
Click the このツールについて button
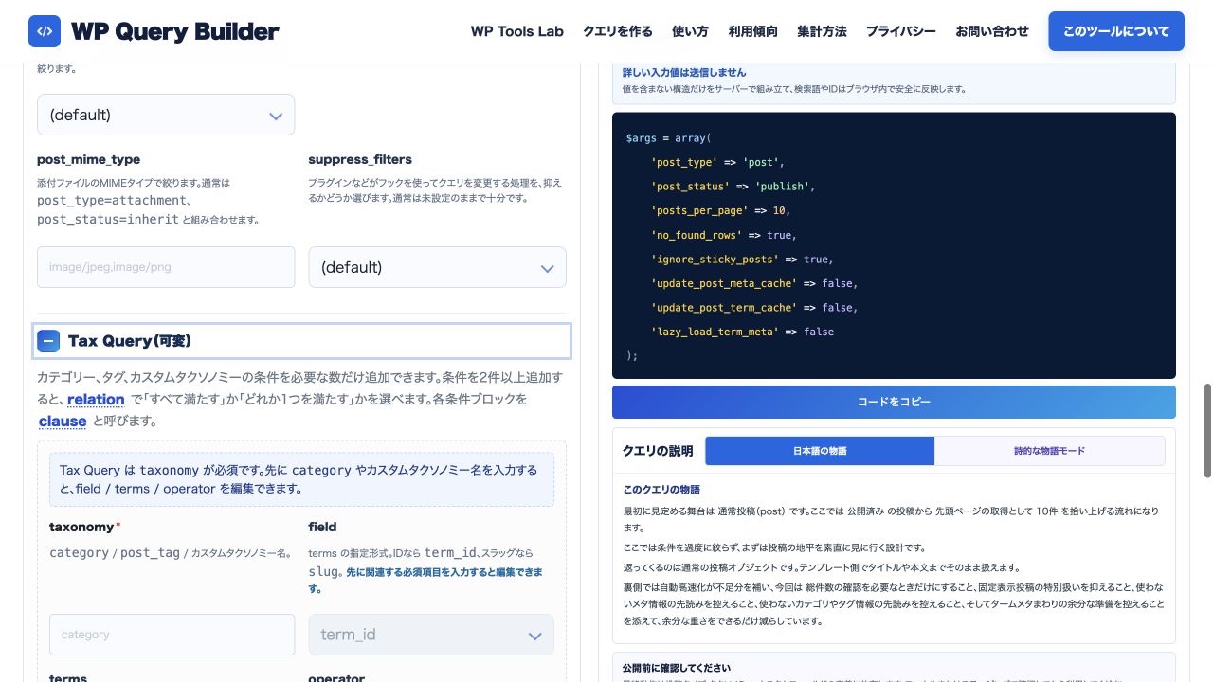point(1116,31)
